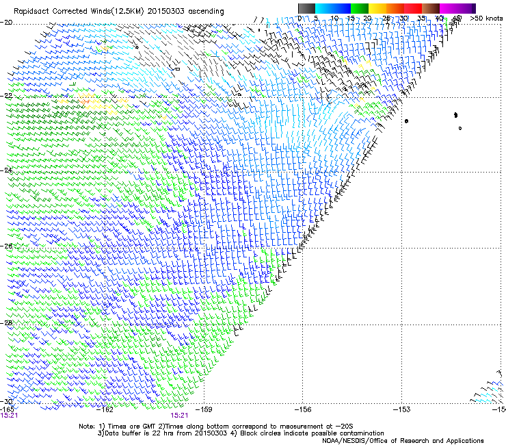Click the cyan 5-10 knots legend swatch

pyautogui.click(x=323, y=8)
